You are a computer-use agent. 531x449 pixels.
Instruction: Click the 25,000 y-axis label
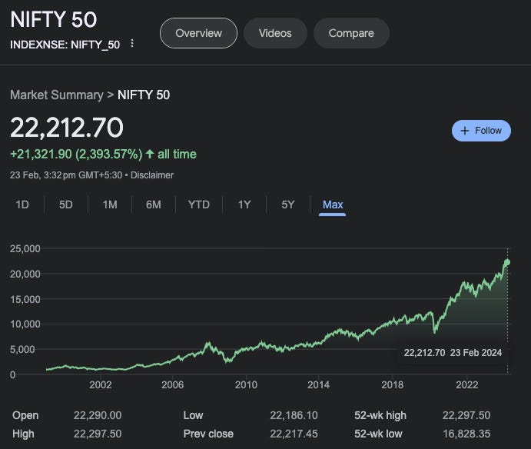tap(25, 249)
